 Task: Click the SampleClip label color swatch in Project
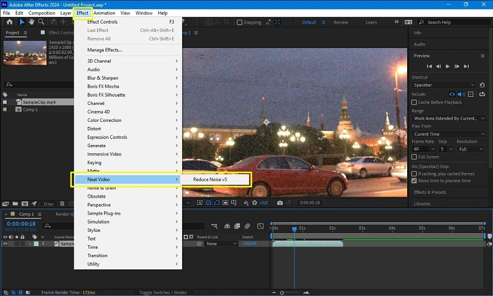pos(5,102)
